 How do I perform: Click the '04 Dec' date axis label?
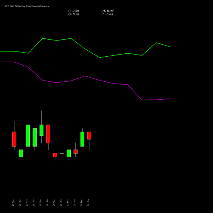(x=88, y=203)
